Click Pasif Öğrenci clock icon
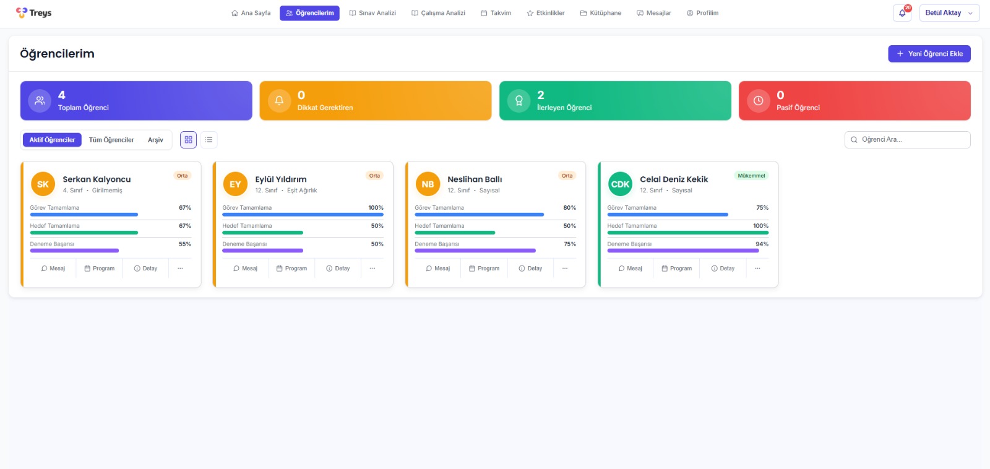The image size is (990, 469). (758, 101)
